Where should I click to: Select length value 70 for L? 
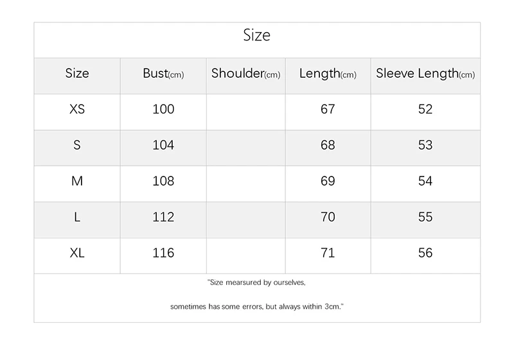click(328, 217)
